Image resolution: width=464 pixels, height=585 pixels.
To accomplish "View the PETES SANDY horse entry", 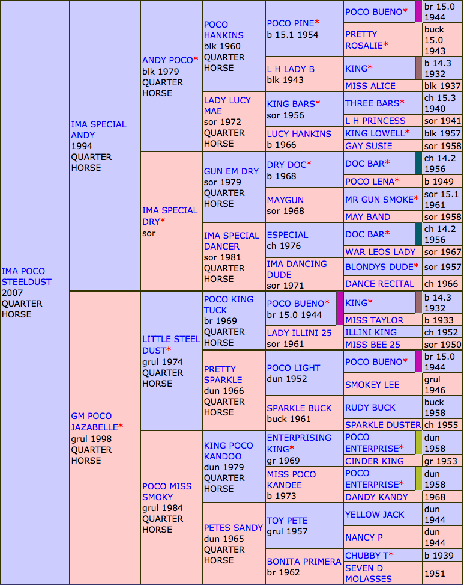I will 233,527.
